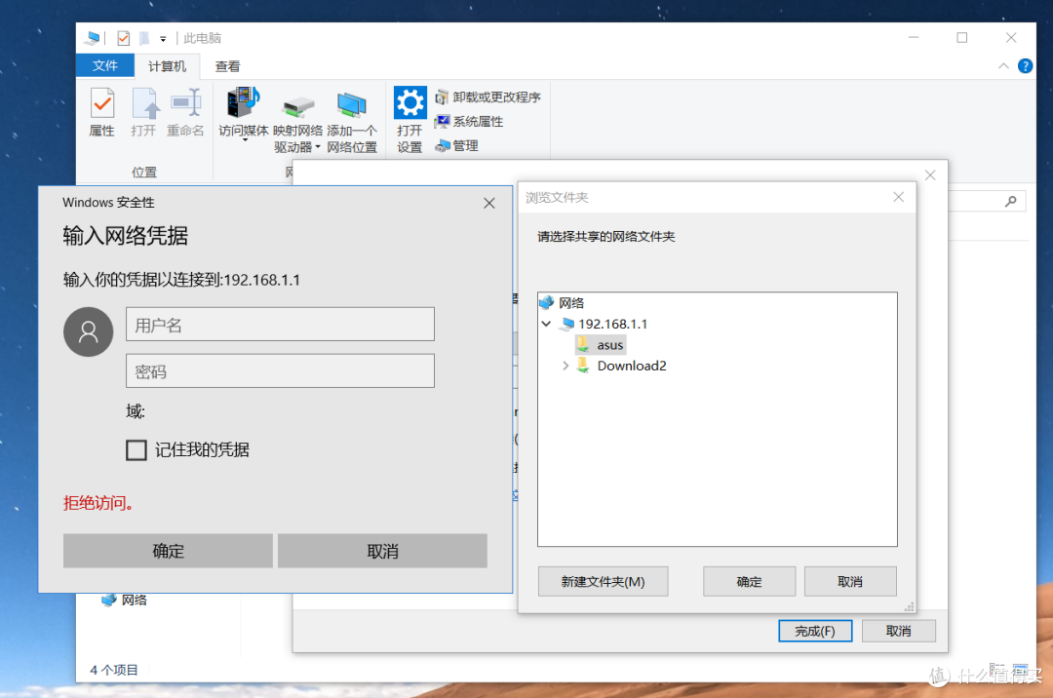Click the Password (密码) field

pos(280,371)
